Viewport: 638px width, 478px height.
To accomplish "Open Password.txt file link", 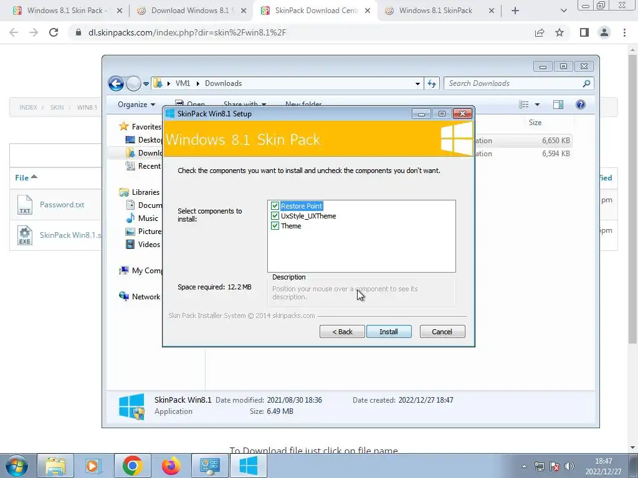I will (x=62, y=204).
